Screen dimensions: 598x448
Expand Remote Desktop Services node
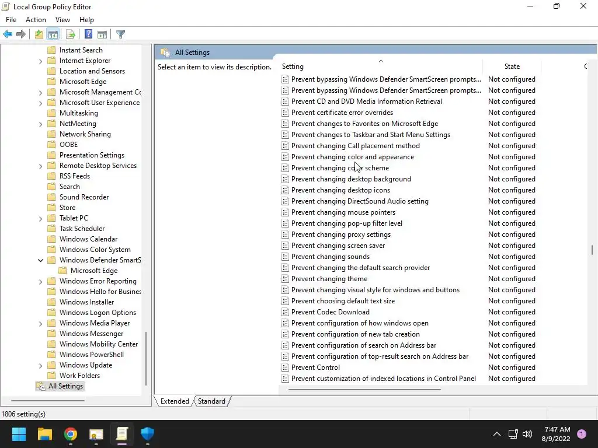point(40,166)
